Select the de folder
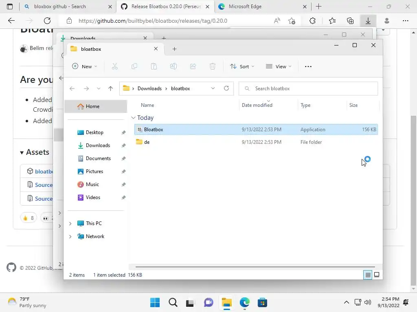Image resolution: width=417 pixels, height=312 pixels. (256, 142)
